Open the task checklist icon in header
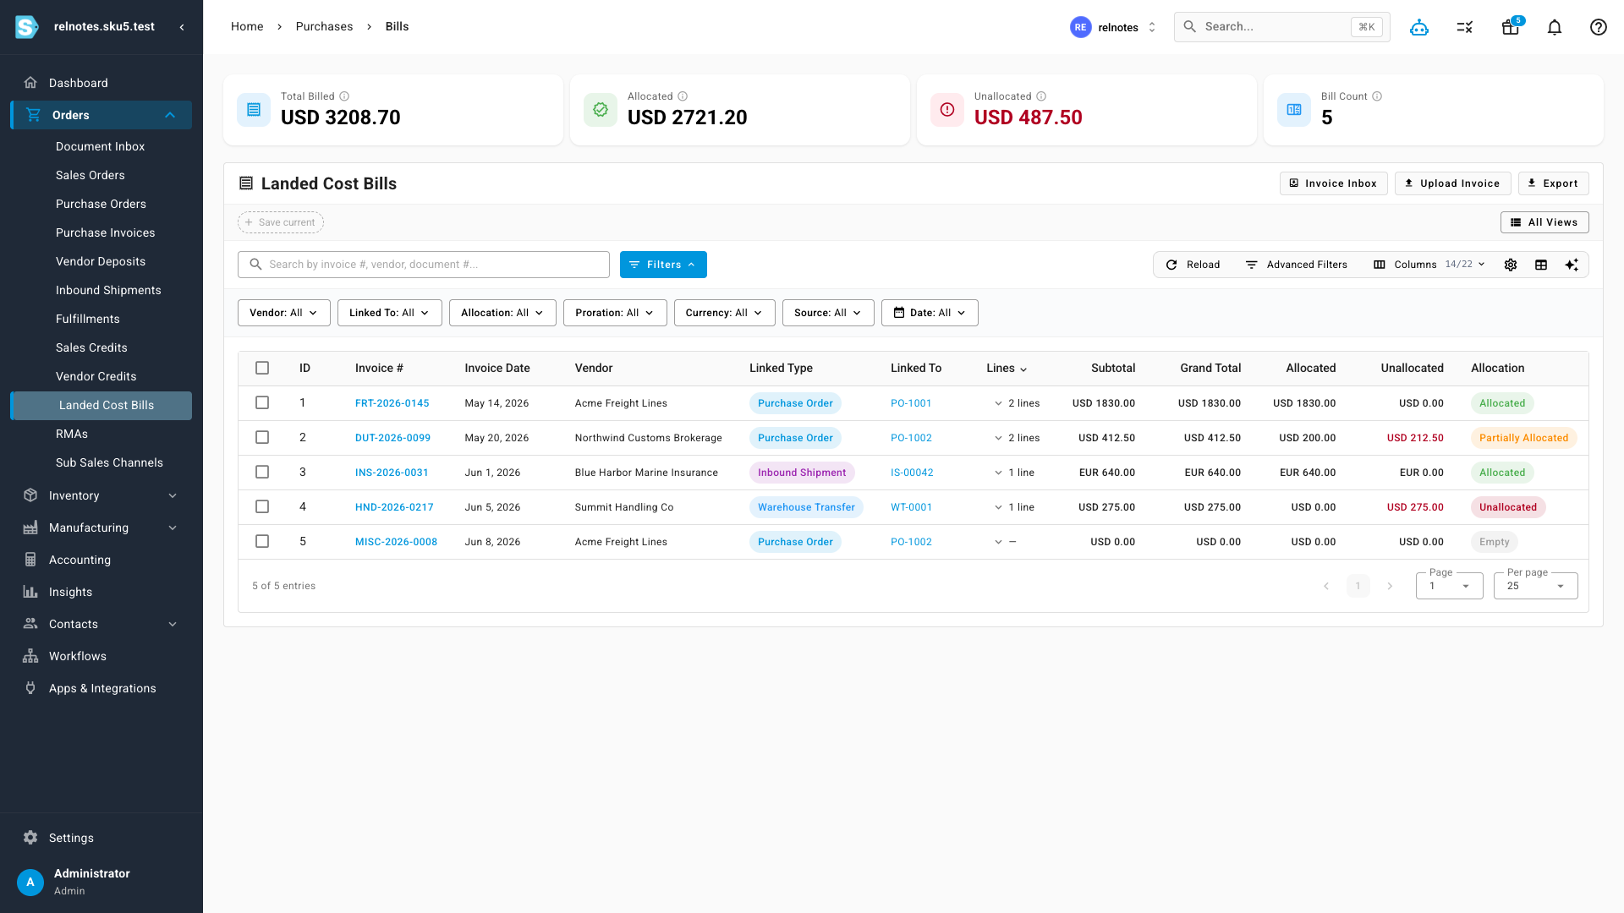The image size is (1624, 913). 1465,27
